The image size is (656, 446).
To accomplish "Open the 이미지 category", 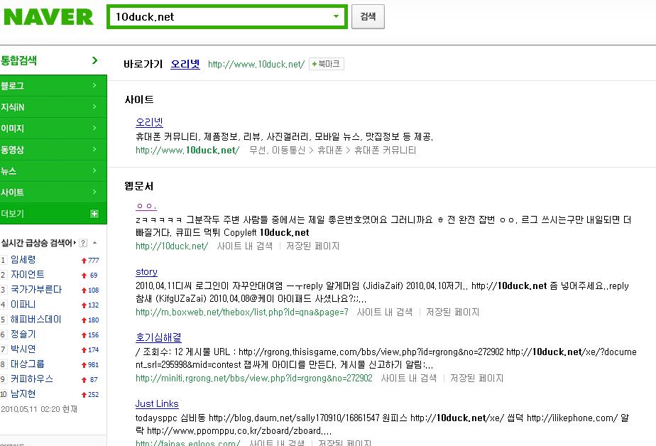I will [x=53, y=129].
